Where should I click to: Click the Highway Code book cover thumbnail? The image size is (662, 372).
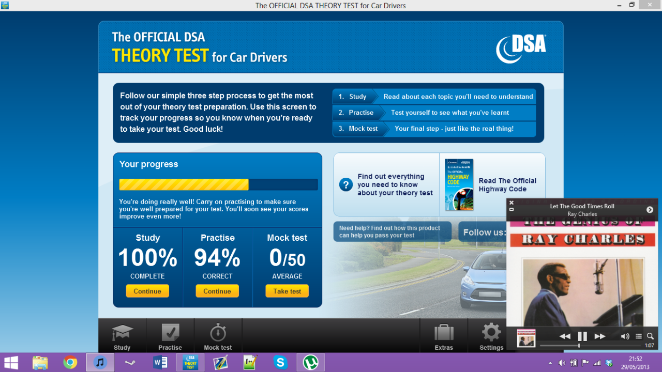(x=459, y=184)
